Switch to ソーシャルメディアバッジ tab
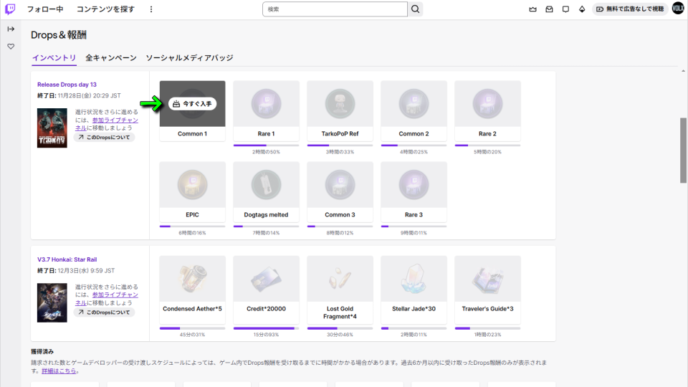688x387 pixels. tap(189, 58)
